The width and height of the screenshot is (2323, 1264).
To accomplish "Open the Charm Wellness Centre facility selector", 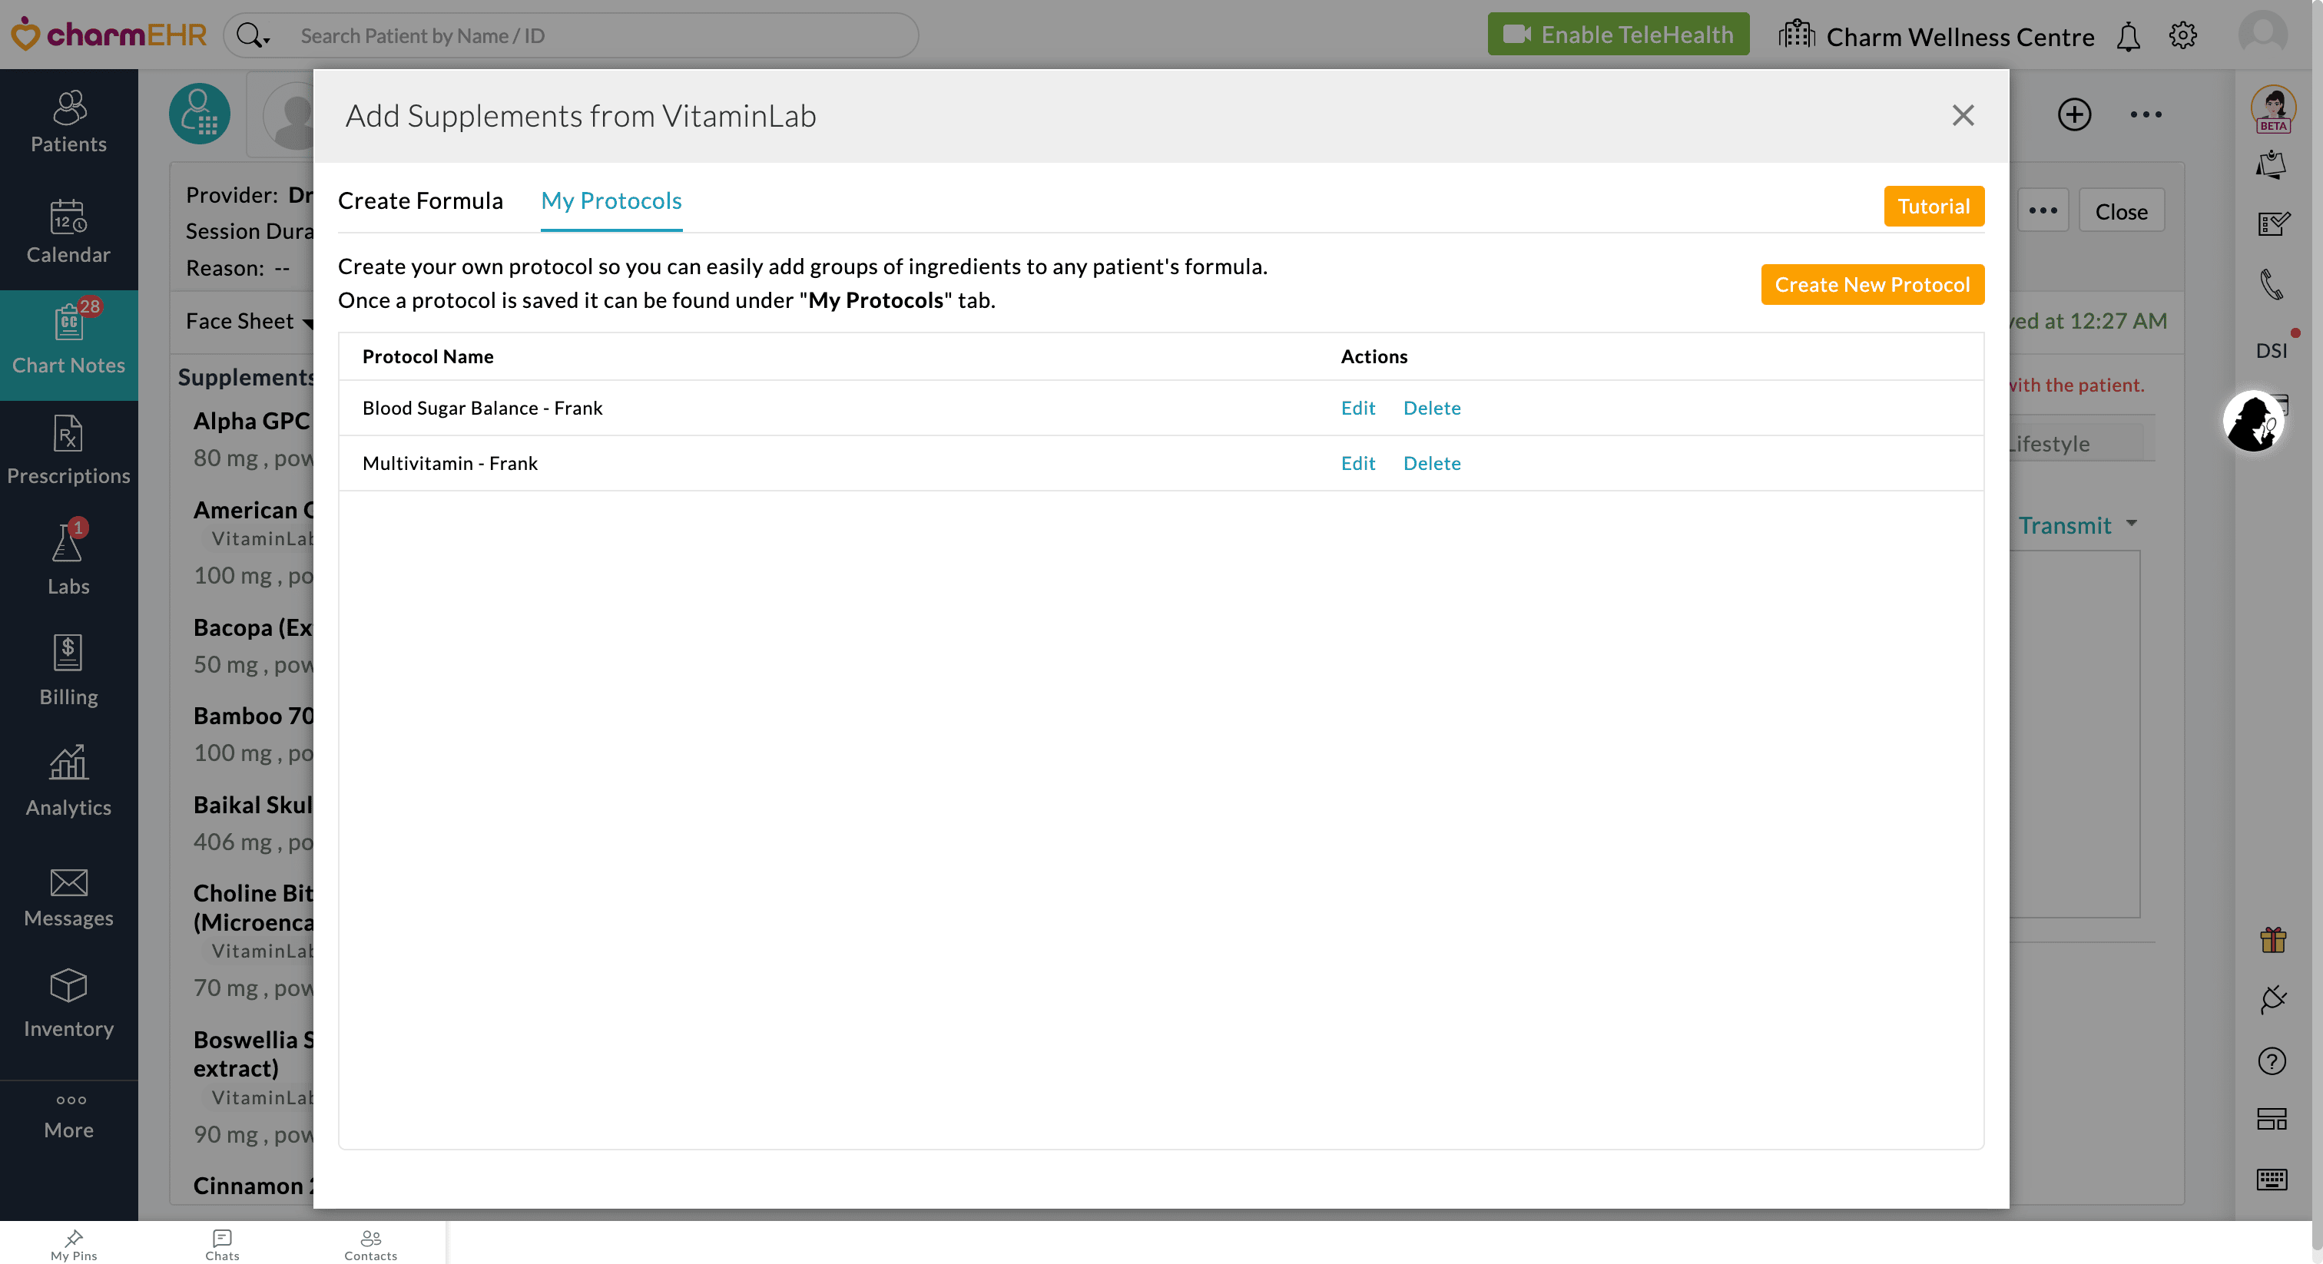I will point(1937,36).
